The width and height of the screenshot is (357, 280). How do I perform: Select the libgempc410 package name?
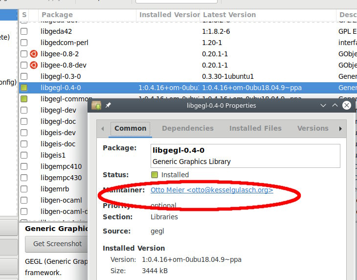pyautogui.click(x=61, y=166)
